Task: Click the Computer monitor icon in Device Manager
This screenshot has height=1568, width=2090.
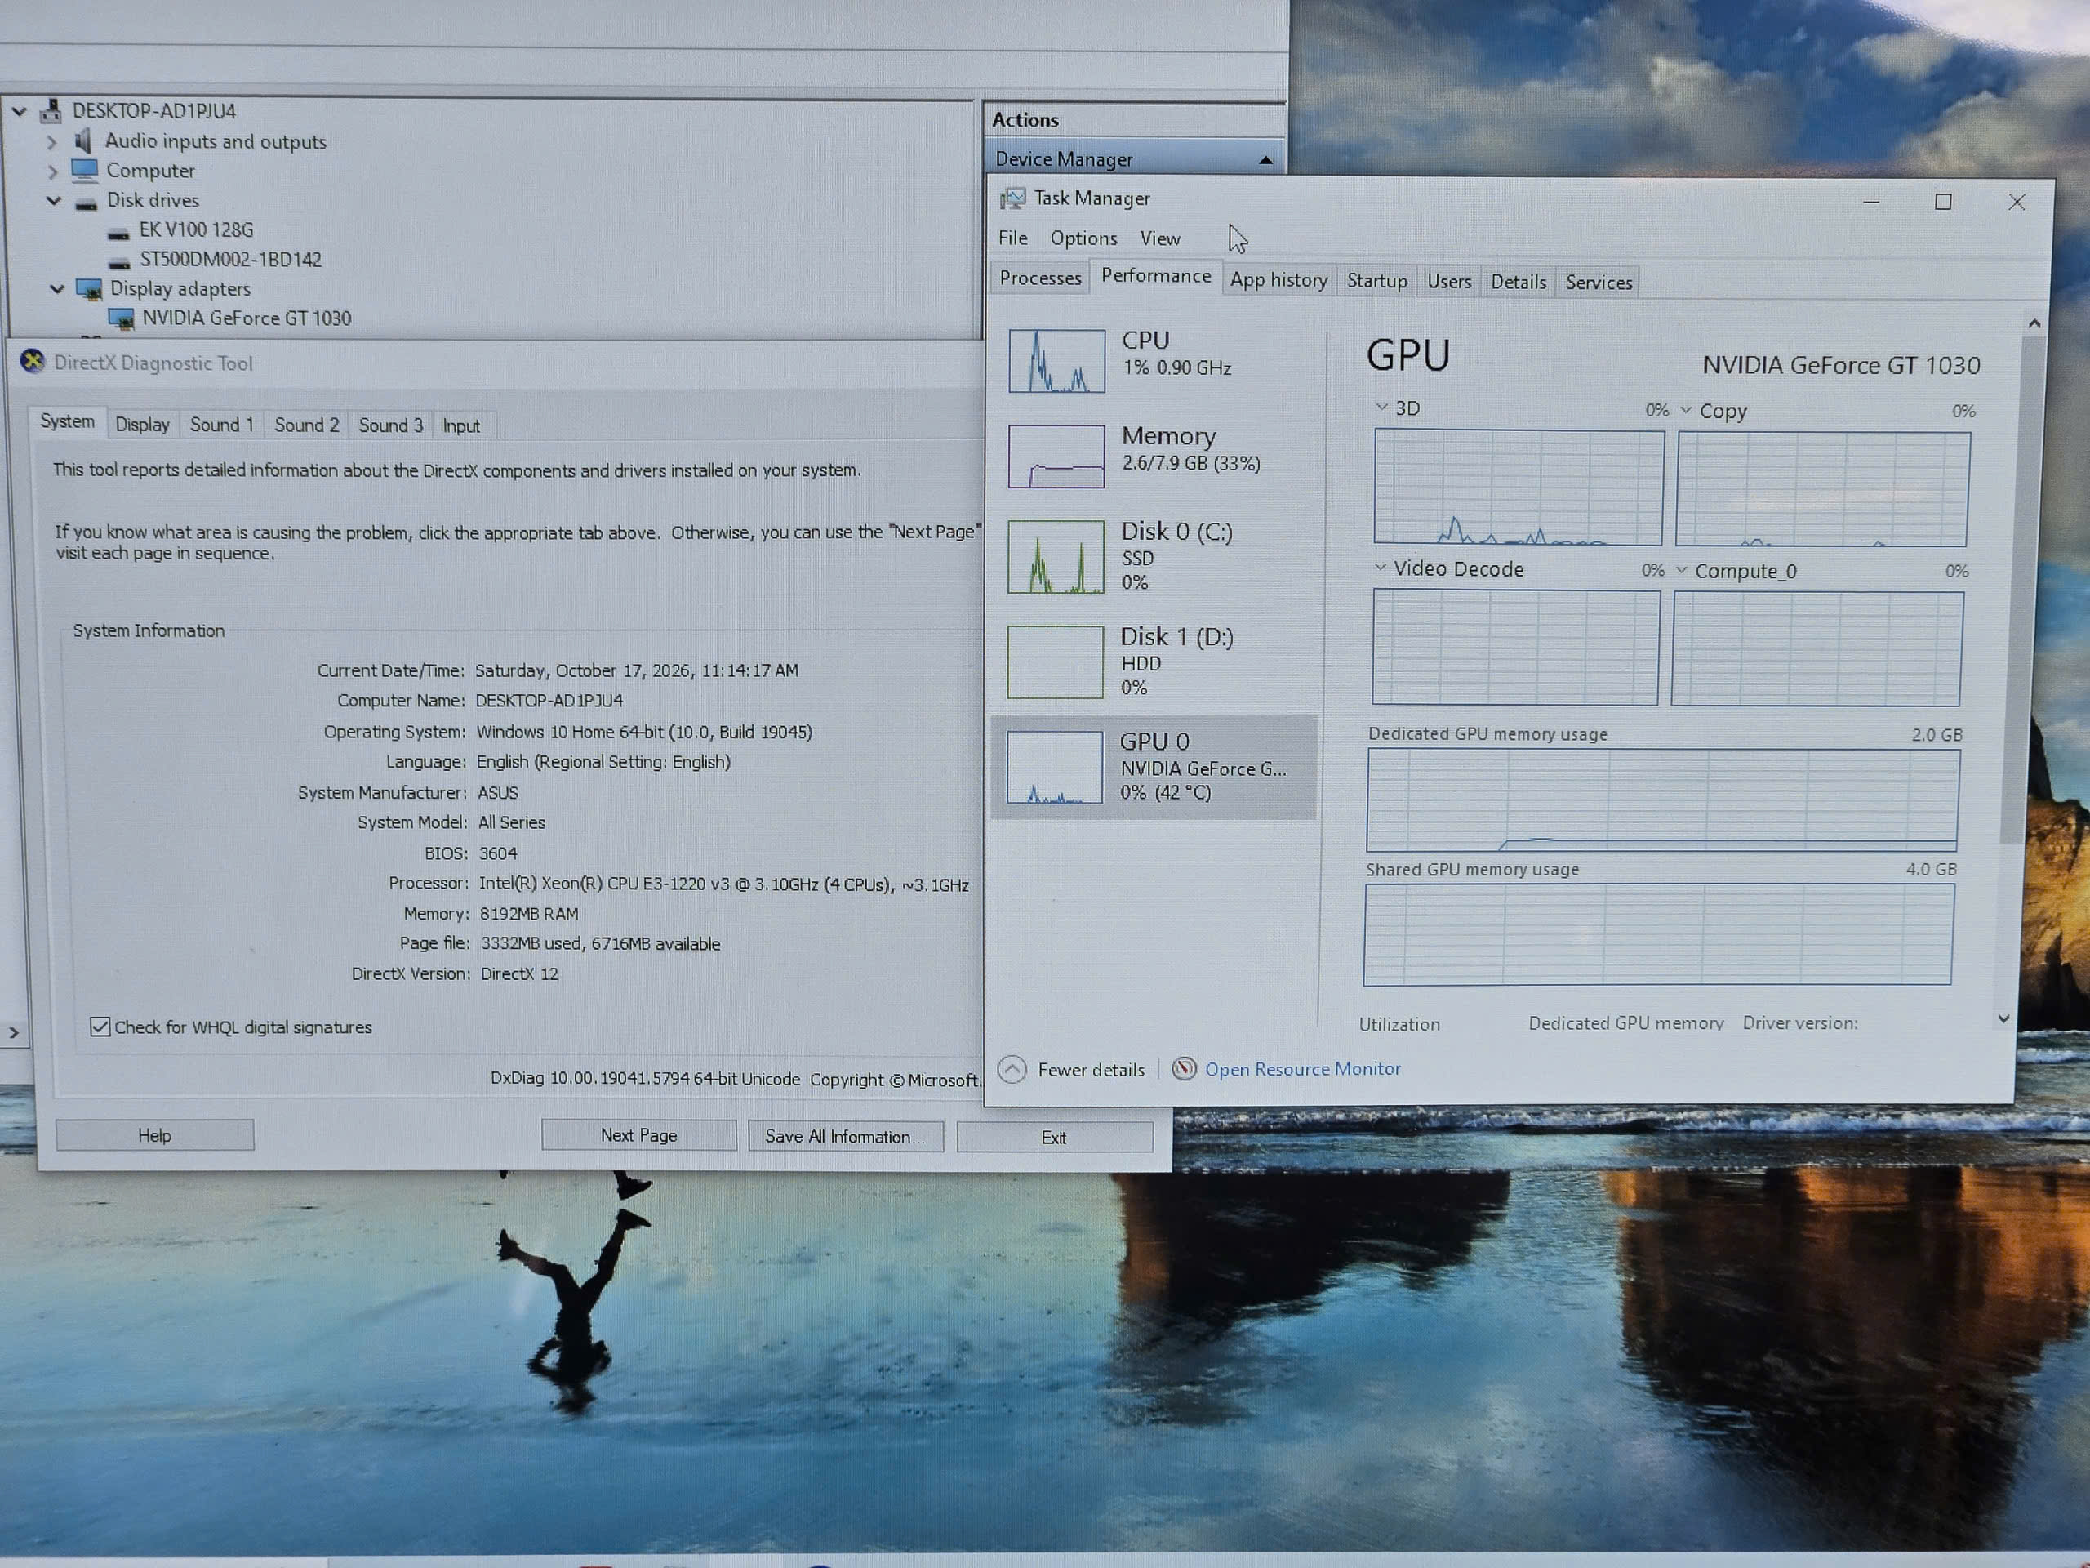Action: tap(85, 170)
